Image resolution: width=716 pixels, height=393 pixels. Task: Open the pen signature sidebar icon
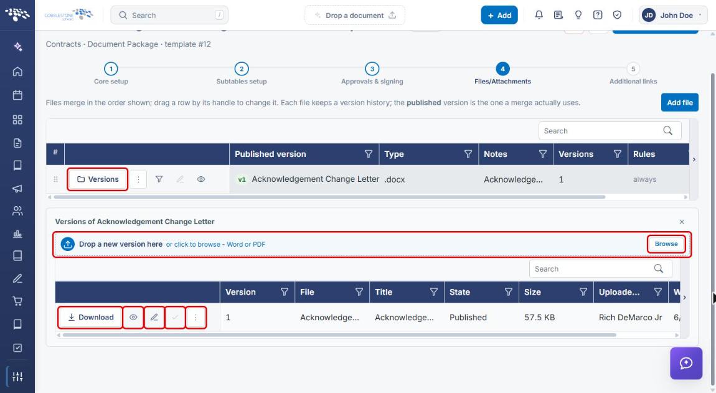click(x=17, y=278)
